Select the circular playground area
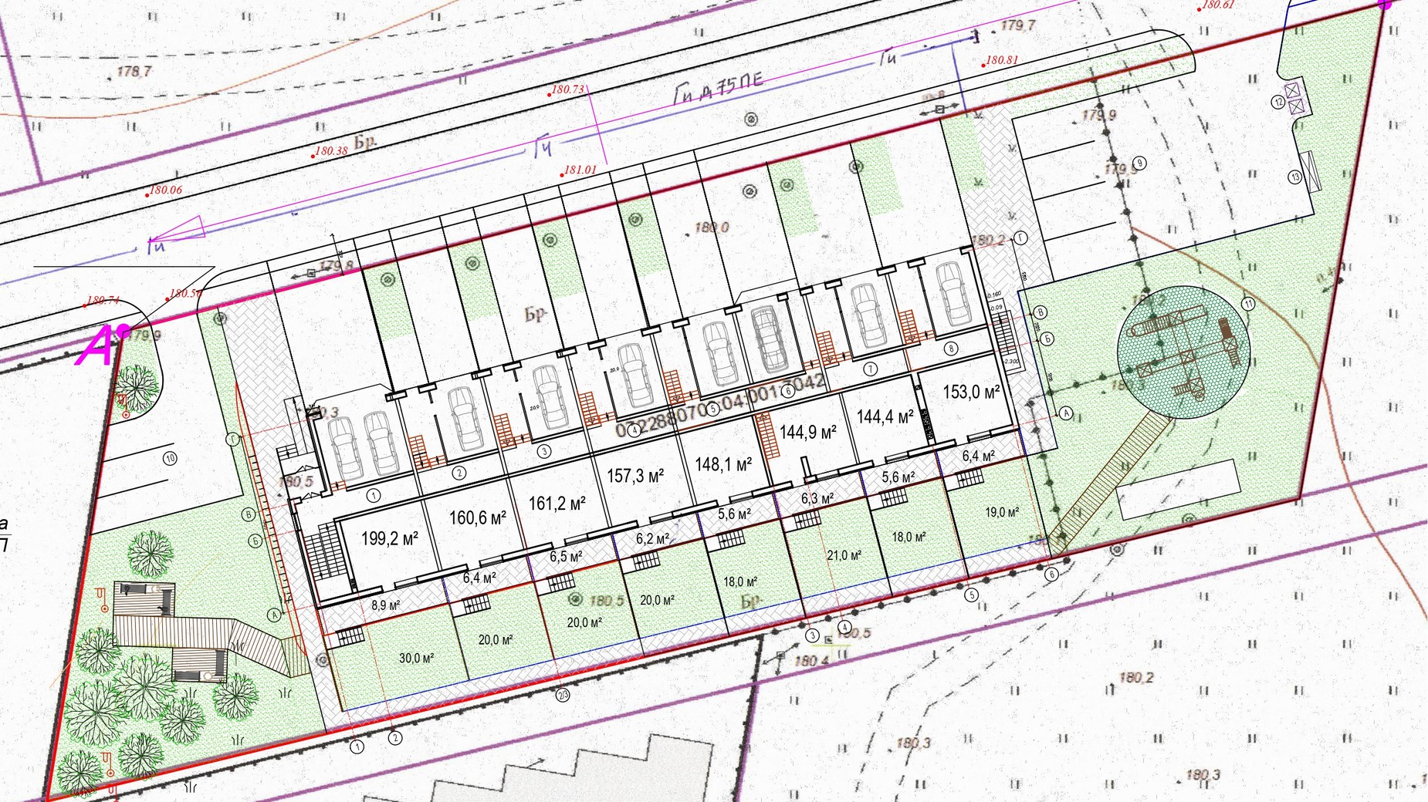Viewport: 1428px width, 802px height. 1183,352
